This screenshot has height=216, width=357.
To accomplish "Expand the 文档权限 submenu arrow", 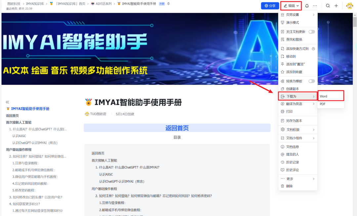I will pyautogui.click(x=313, y=129).
